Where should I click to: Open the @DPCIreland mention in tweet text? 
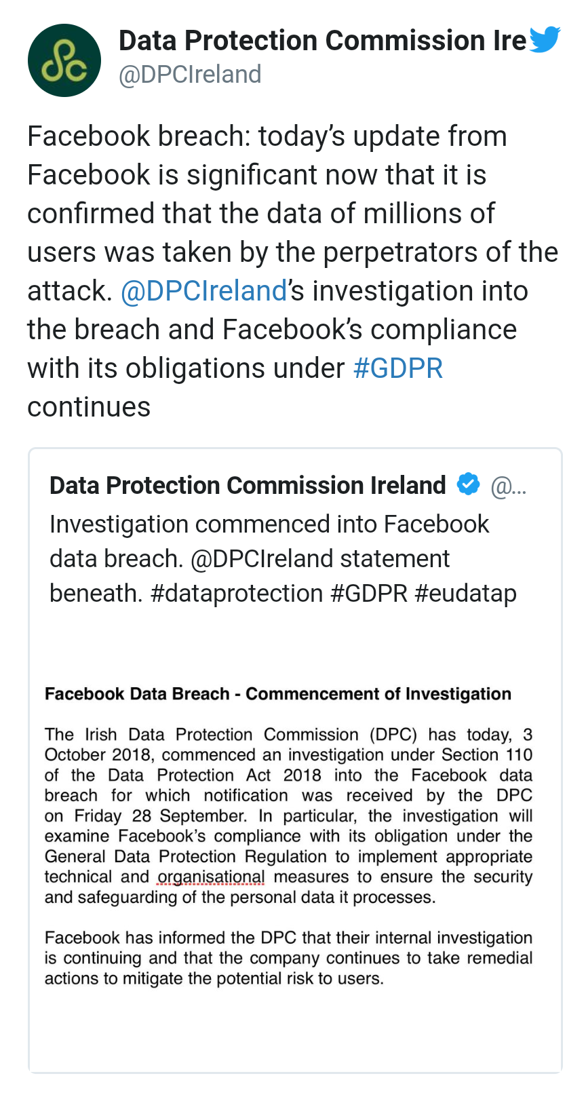click(203, 291)
